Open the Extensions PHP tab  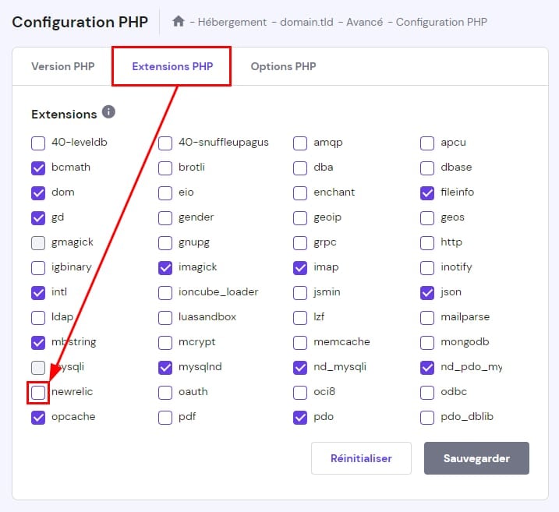click(x=172, y=66)
